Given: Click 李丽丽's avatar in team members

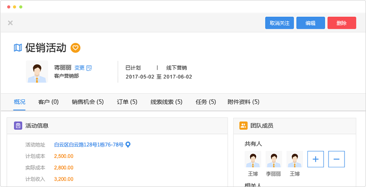Looking at the screenshot, I should point(273,159).
